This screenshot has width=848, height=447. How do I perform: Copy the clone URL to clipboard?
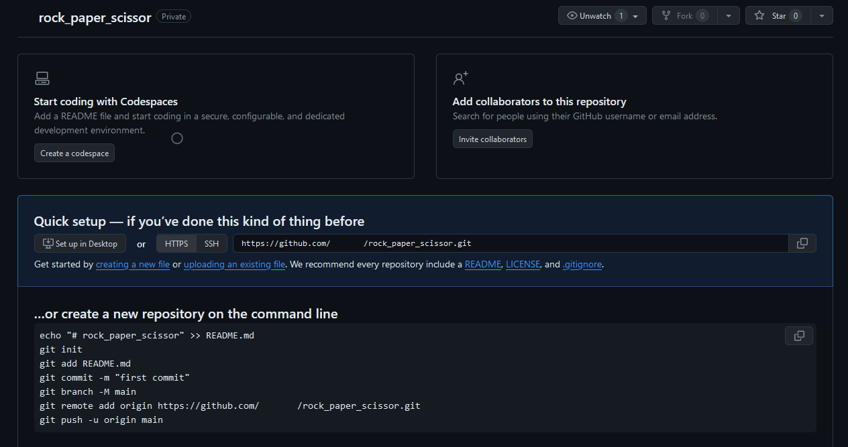(x=802, y=243)
